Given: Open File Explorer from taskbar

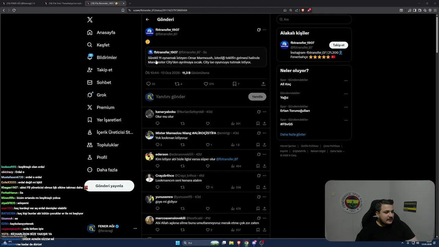Looking at the screenshot, I should (231, 243).
